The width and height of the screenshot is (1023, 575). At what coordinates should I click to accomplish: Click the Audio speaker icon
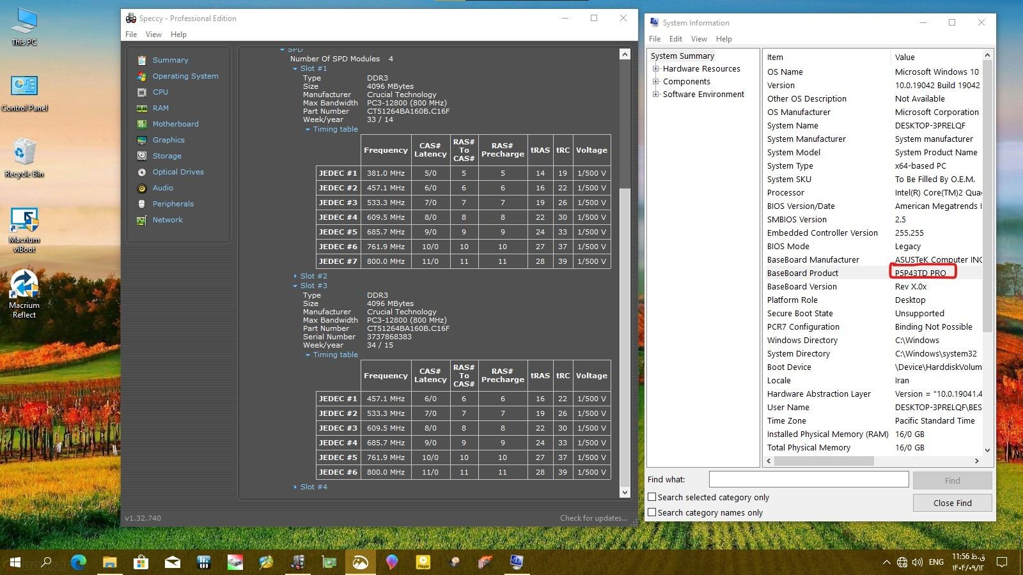coord(142,188)
